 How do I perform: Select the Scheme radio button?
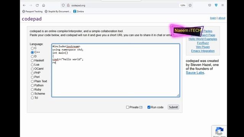[x=32, y=94]
